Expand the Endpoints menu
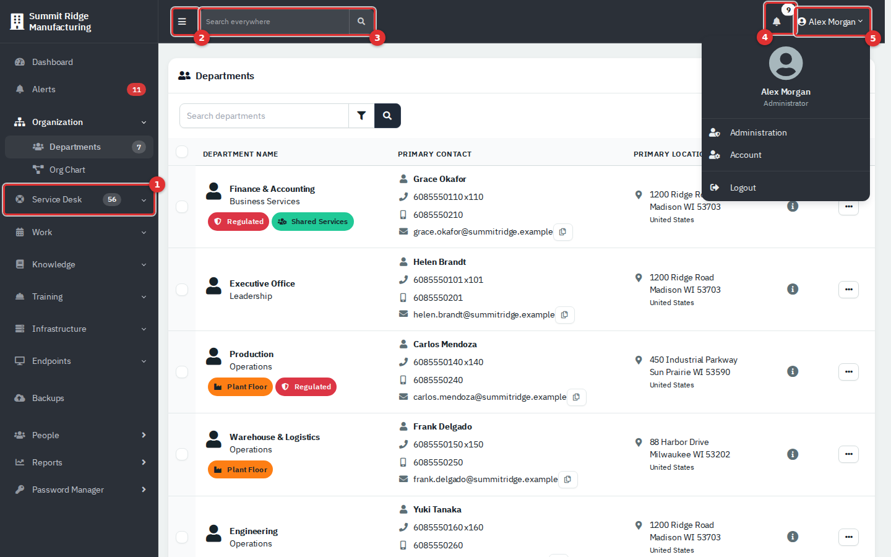Image resolution: width=891 pixels, height=557 pixels. point(79,361)
